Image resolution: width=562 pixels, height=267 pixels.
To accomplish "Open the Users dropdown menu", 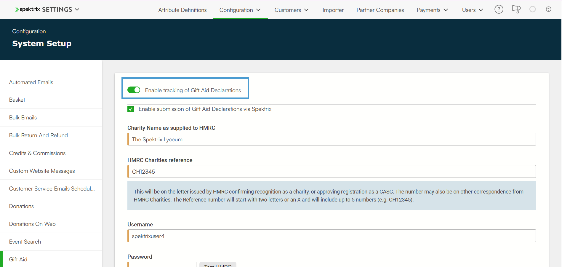I will [x=473, y=10].
